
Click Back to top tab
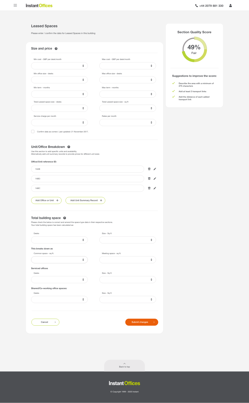125,365
